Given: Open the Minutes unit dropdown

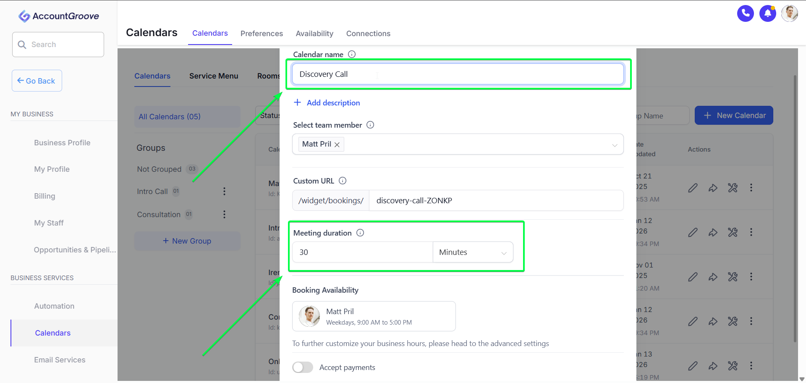Looking at the screenshot, I should tap(473, 252).
